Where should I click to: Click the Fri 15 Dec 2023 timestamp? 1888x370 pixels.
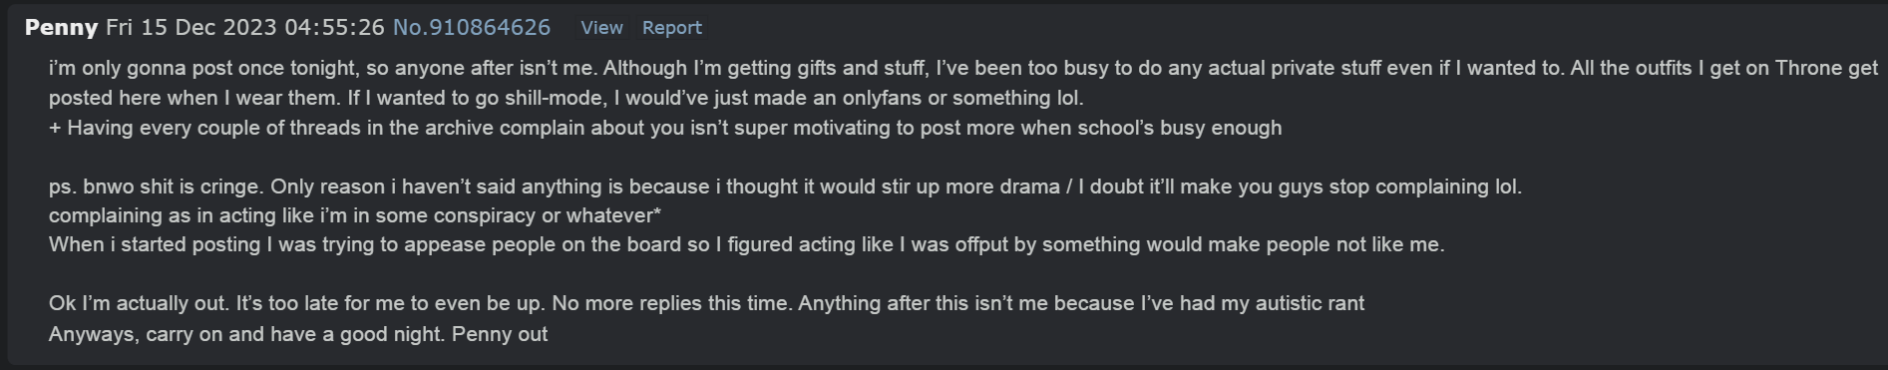tap(245, 28)
